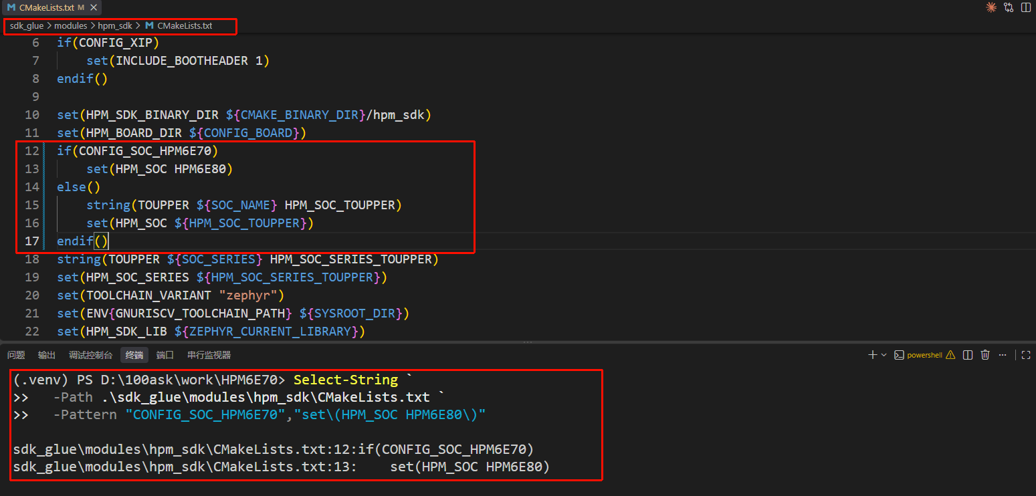The image size is (1036, 496).
Task: Select the 终端 panel tab
Action: (x=134, y=355)
